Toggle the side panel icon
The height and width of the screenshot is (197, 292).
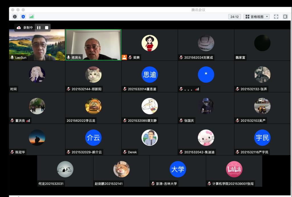pos(285,17)
